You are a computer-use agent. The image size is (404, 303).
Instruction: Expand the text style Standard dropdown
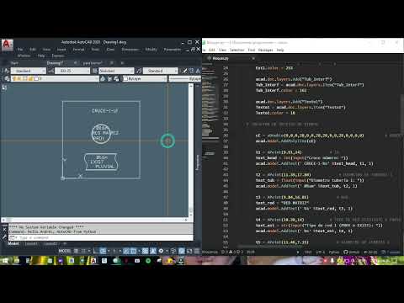pos(44,71)
